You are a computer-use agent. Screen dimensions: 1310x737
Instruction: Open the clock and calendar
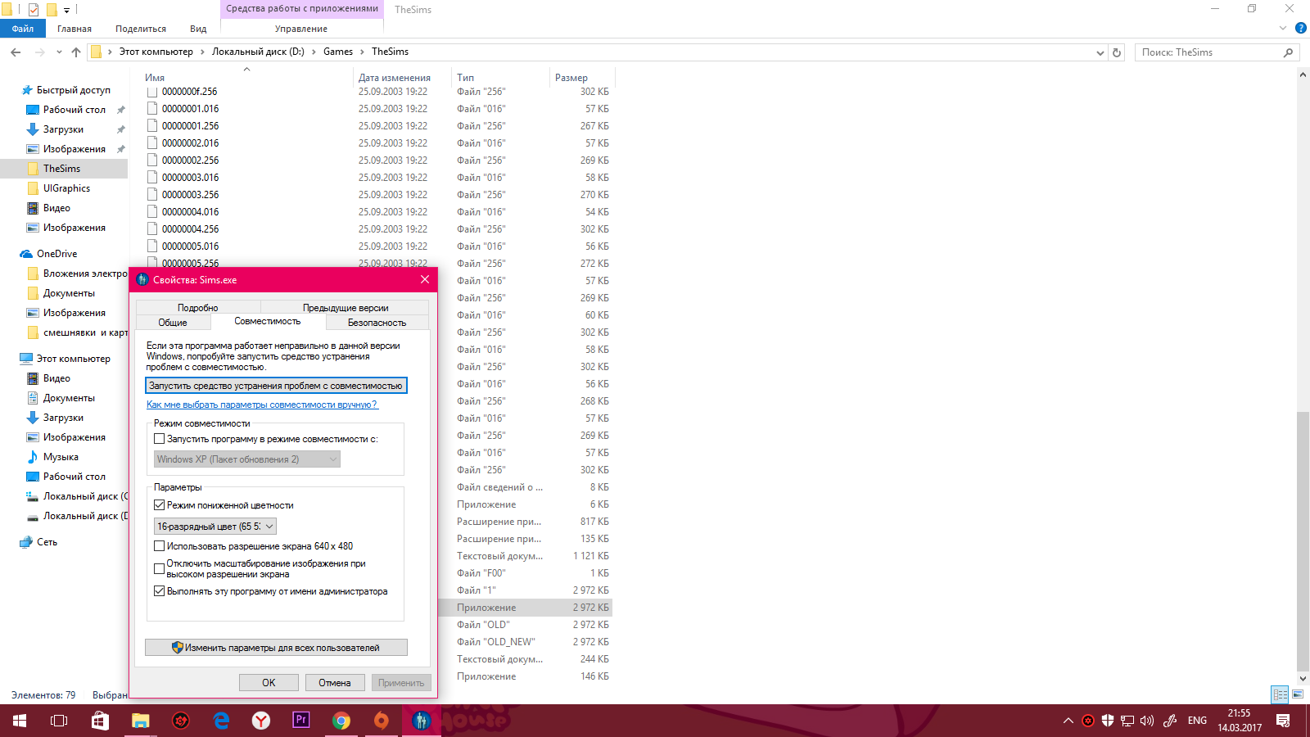pyautogui.click(x=1240, y=721)
